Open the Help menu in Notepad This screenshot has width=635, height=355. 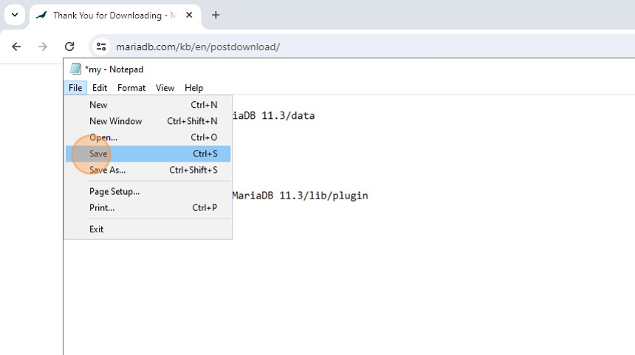[x=193, y=88]
